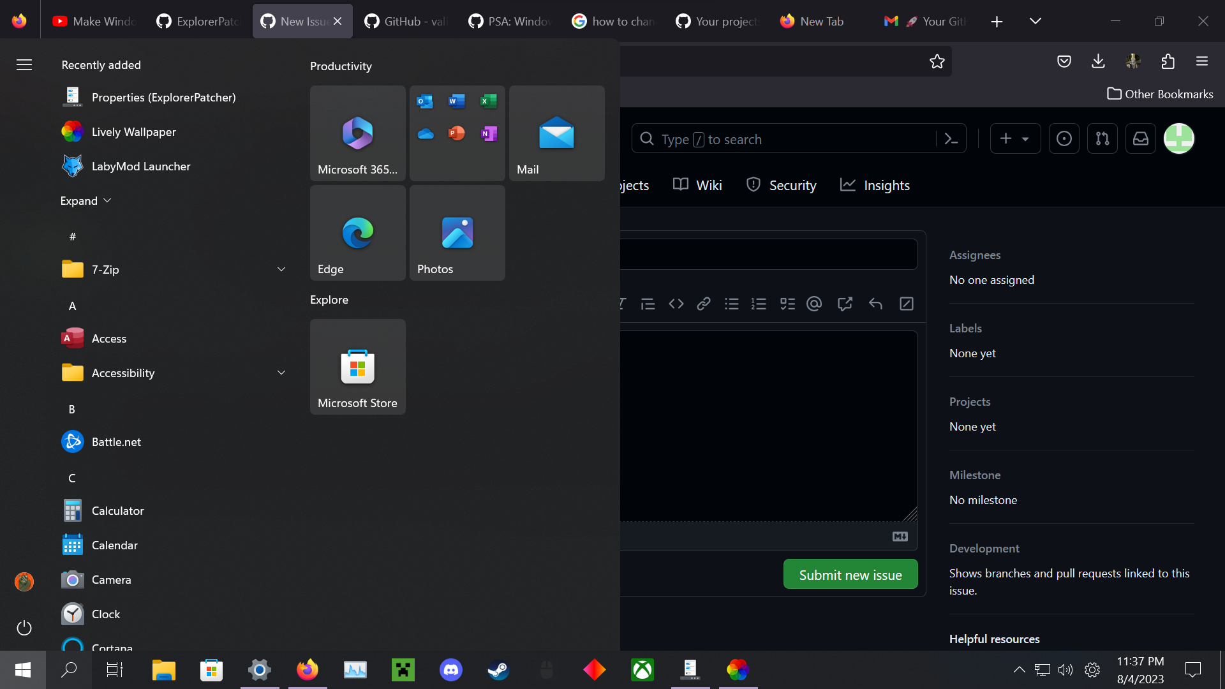Open the Security tab of the repository
Screen dimensions: 1225x689
point(792,185)
